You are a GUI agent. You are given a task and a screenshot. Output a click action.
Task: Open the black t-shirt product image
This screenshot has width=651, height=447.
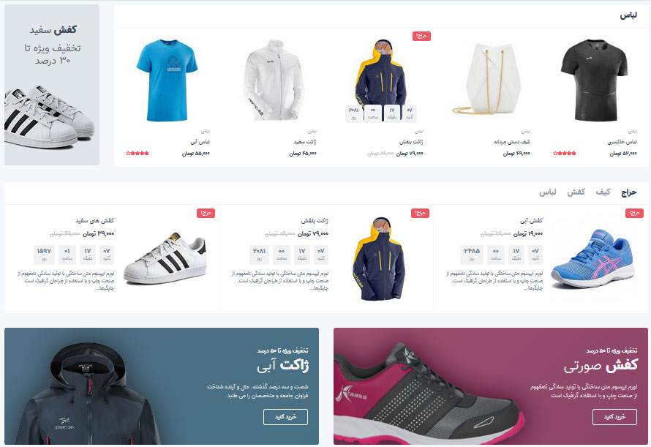tap(594, 80)
